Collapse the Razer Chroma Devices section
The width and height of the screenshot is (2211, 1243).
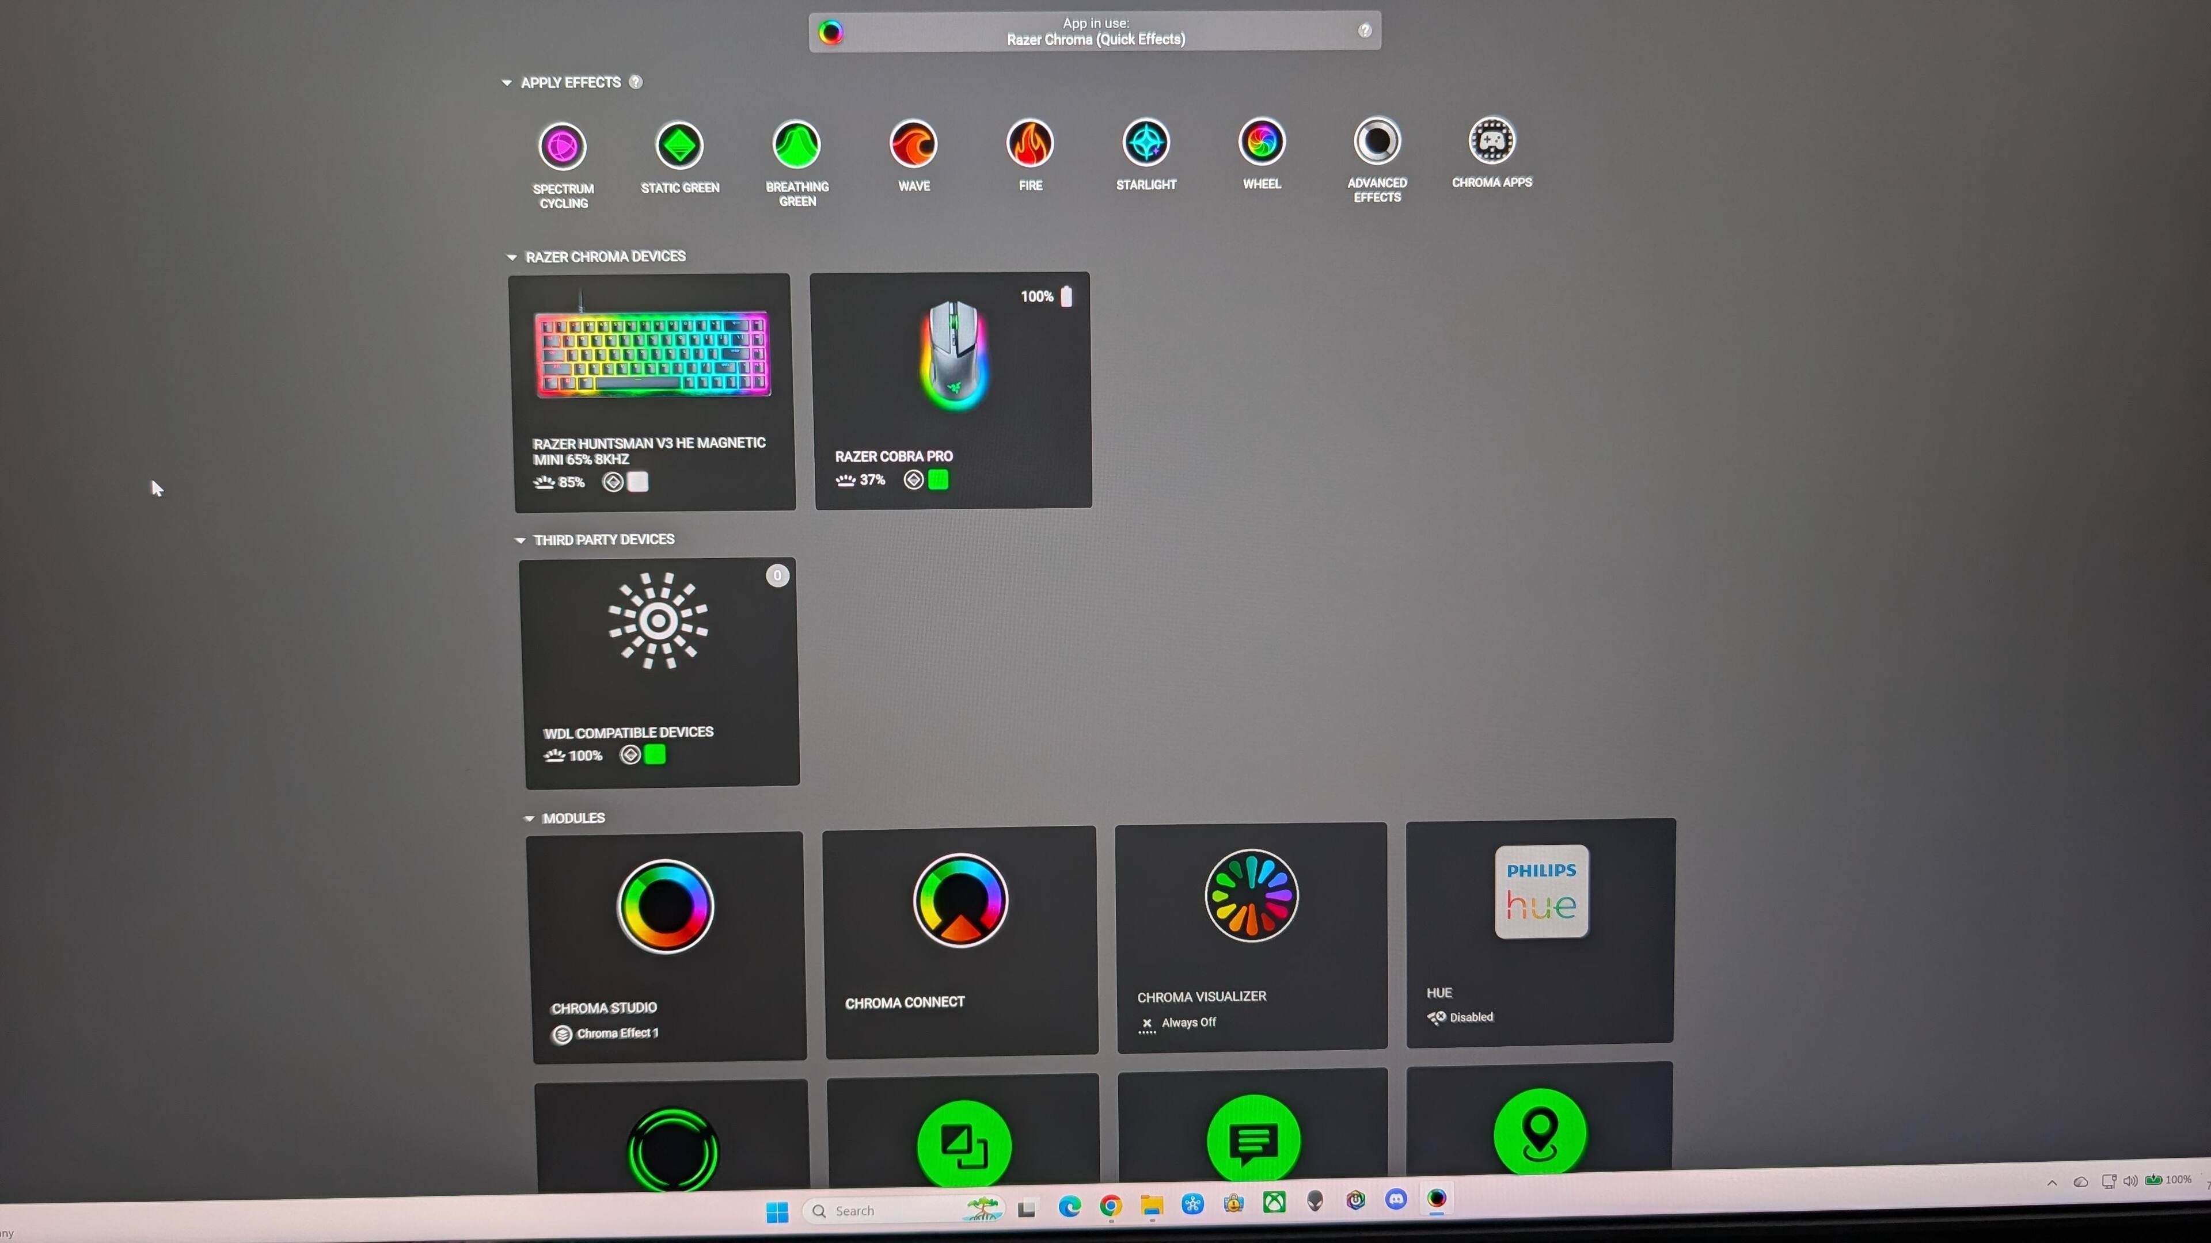(511, 257)
